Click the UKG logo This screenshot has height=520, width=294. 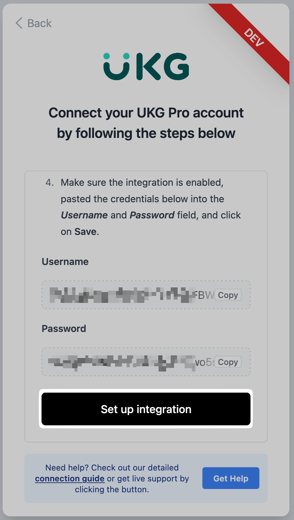146,66
